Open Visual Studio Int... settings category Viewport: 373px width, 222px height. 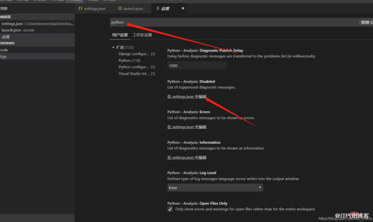click(137, 74)
